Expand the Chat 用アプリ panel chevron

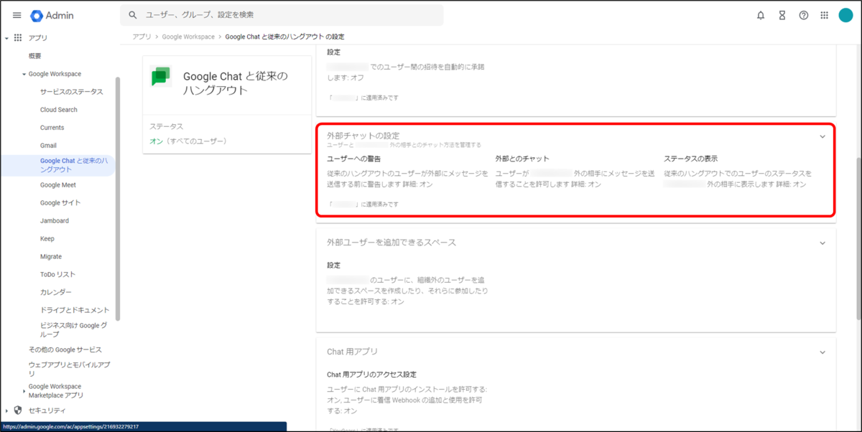tap(823, 352)
